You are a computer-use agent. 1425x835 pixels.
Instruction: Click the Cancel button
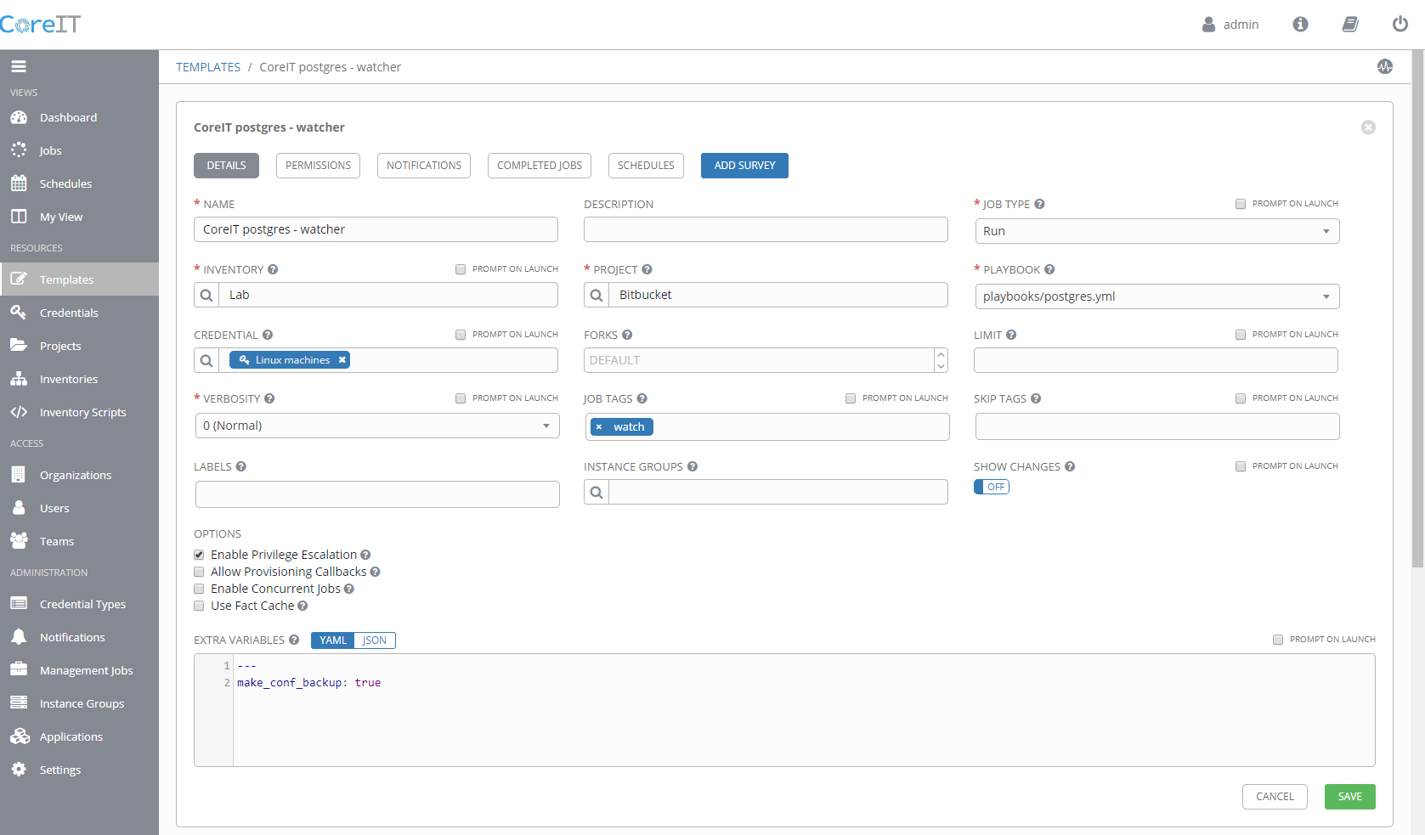pos(1275,797)
